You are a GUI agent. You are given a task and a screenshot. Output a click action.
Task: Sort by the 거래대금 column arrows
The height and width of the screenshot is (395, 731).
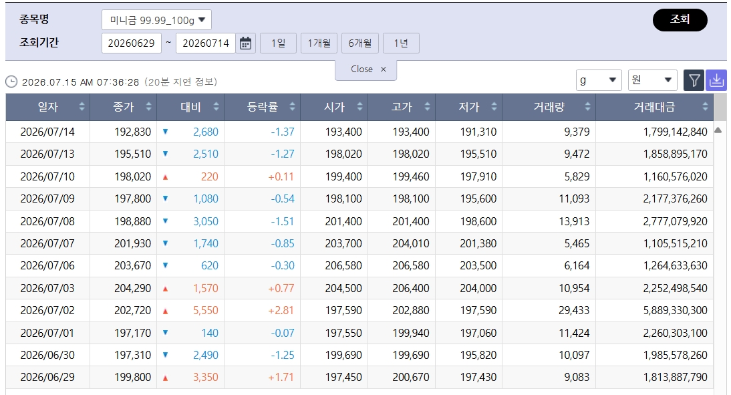[x=705, y=107]
